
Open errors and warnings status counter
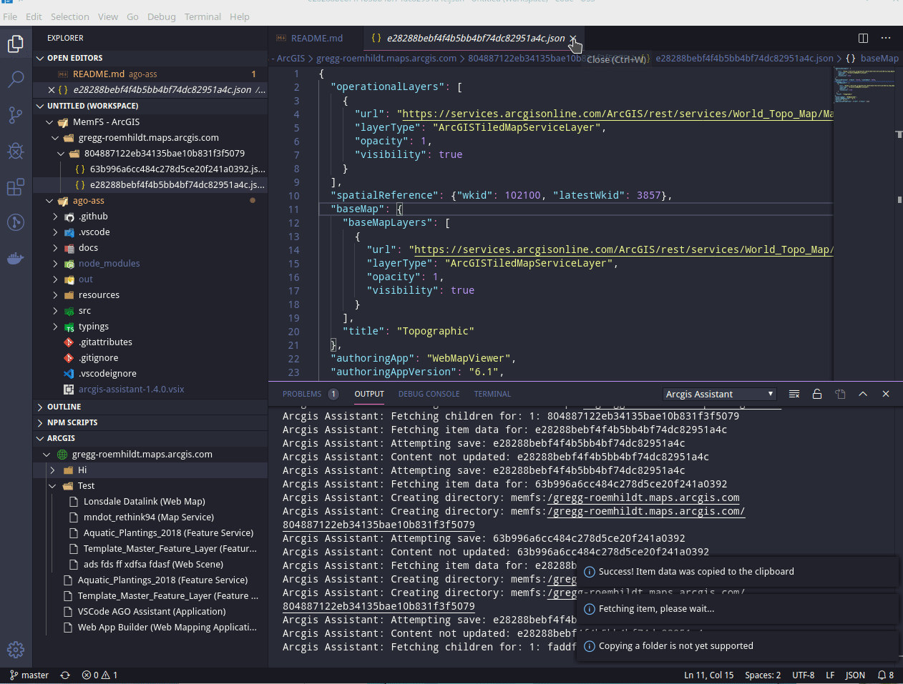click(x=99, y=675)
